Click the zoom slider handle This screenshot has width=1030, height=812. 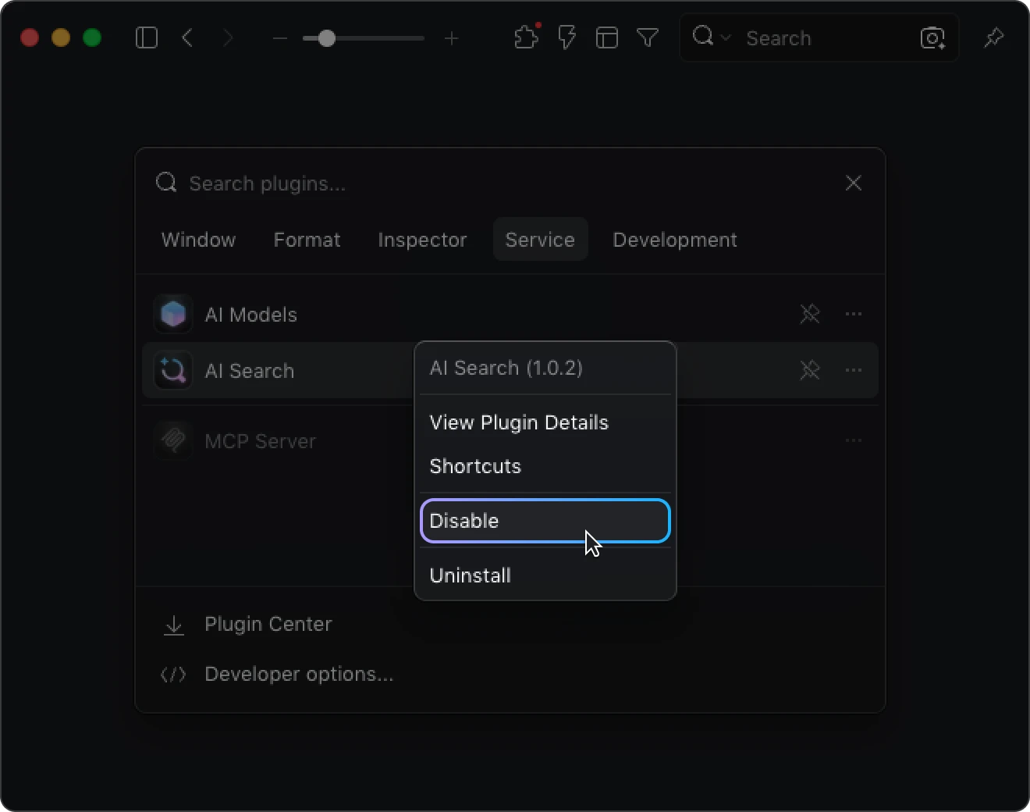327,38
